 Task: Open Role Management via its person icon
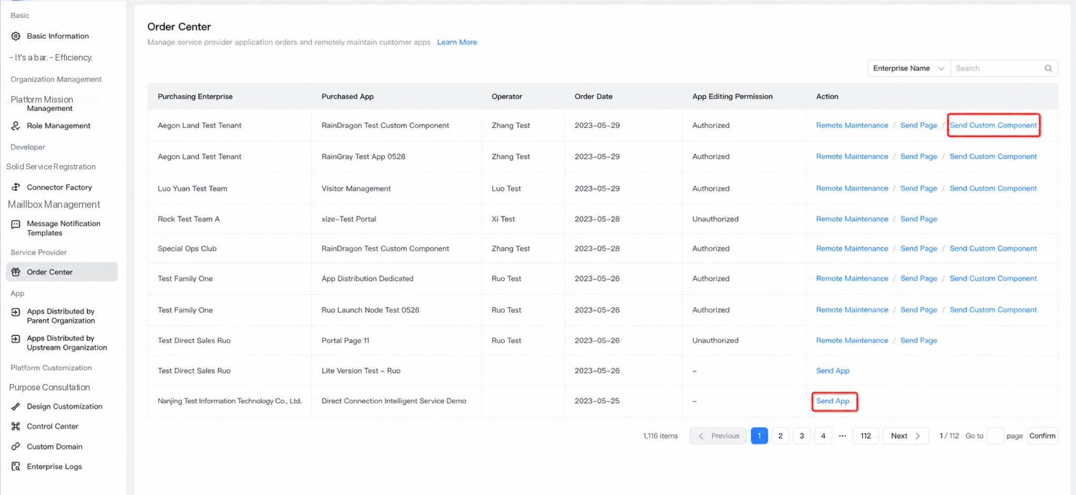point(16,126)
